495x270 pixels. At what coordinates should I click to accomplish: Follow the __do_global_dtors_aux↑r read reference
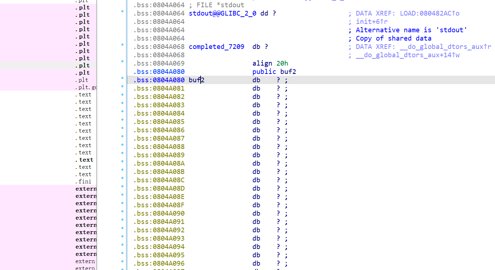(x=445, y=47)
